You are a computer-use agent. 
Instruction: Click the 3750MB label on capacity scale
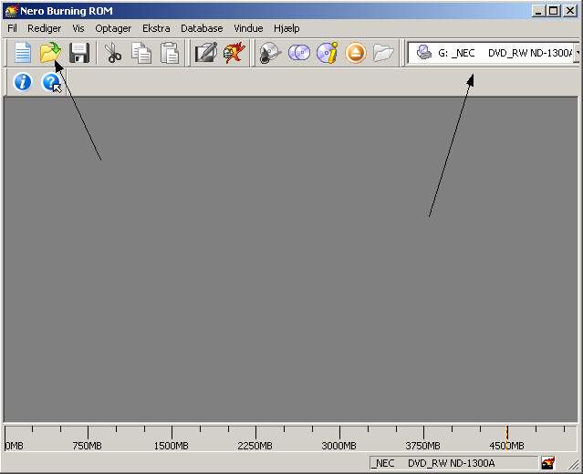(423, 446)
